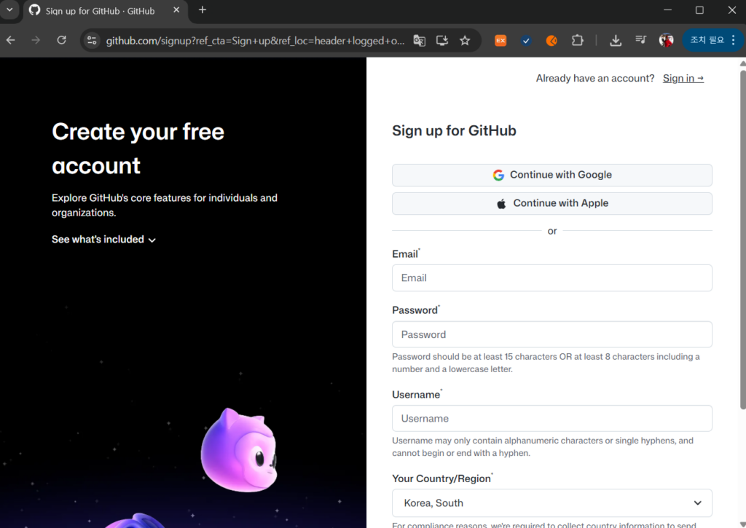This screenshot has width=746, height=528.
Task: Open the site information icon in address bar
Action: coord(92,41)
